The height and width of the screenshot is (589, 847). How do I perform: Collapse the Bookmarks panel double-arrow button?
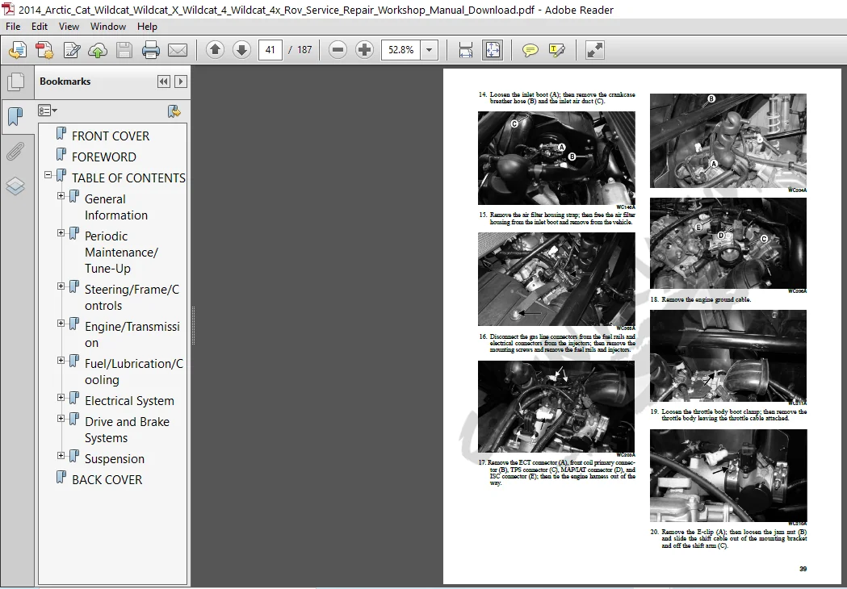pos(163,81)
